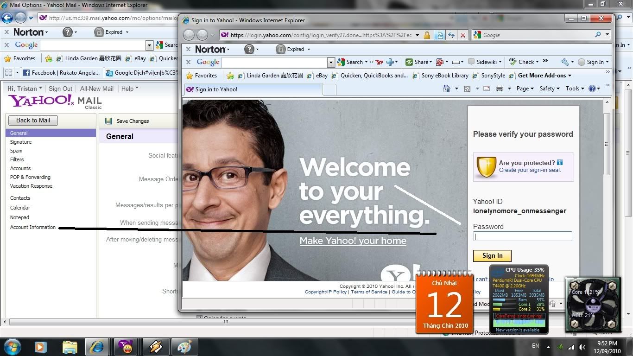Open POP & Forwarding options

(30, 177)
